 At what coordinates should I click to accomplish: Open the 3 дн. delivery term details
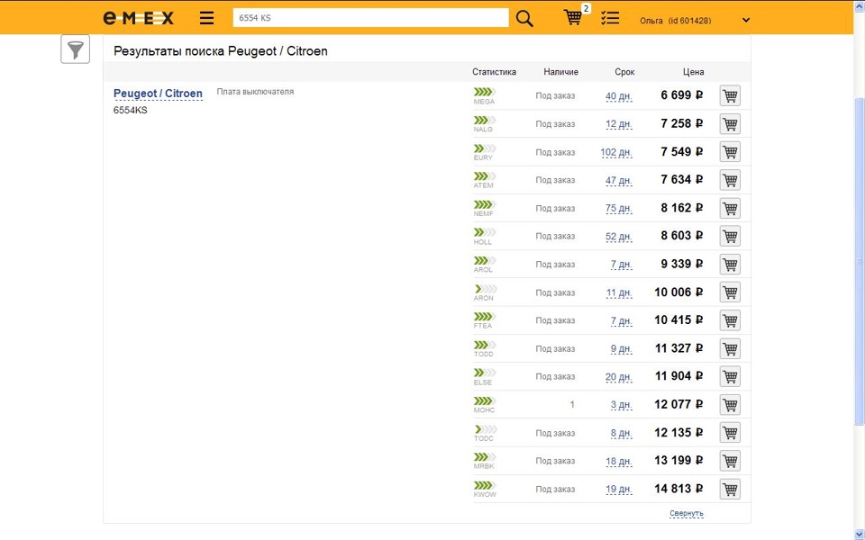pyautogui.click(x=620, y=405)
